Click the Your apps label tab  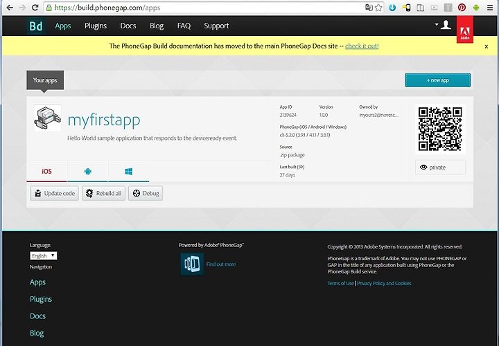[x=45, y=80]
